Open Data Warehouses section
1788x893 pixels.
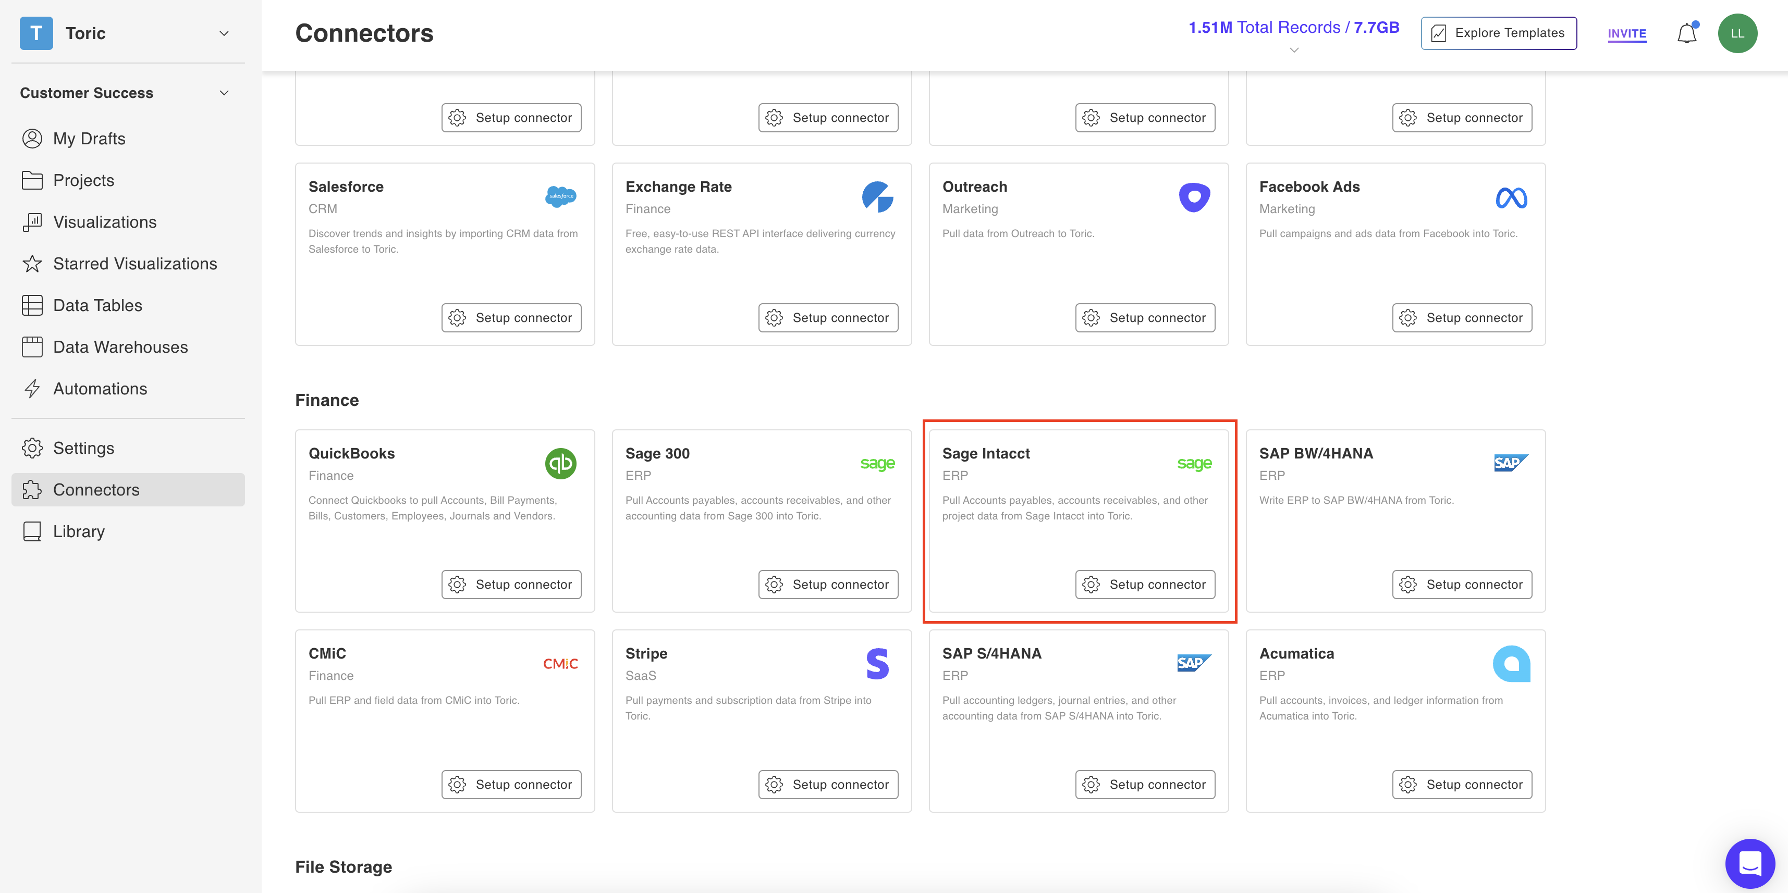(128, 347)
